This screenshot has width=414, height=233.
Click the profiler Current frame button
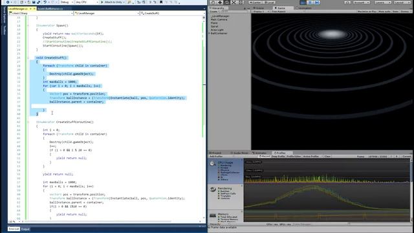click(x=407, y=157)
